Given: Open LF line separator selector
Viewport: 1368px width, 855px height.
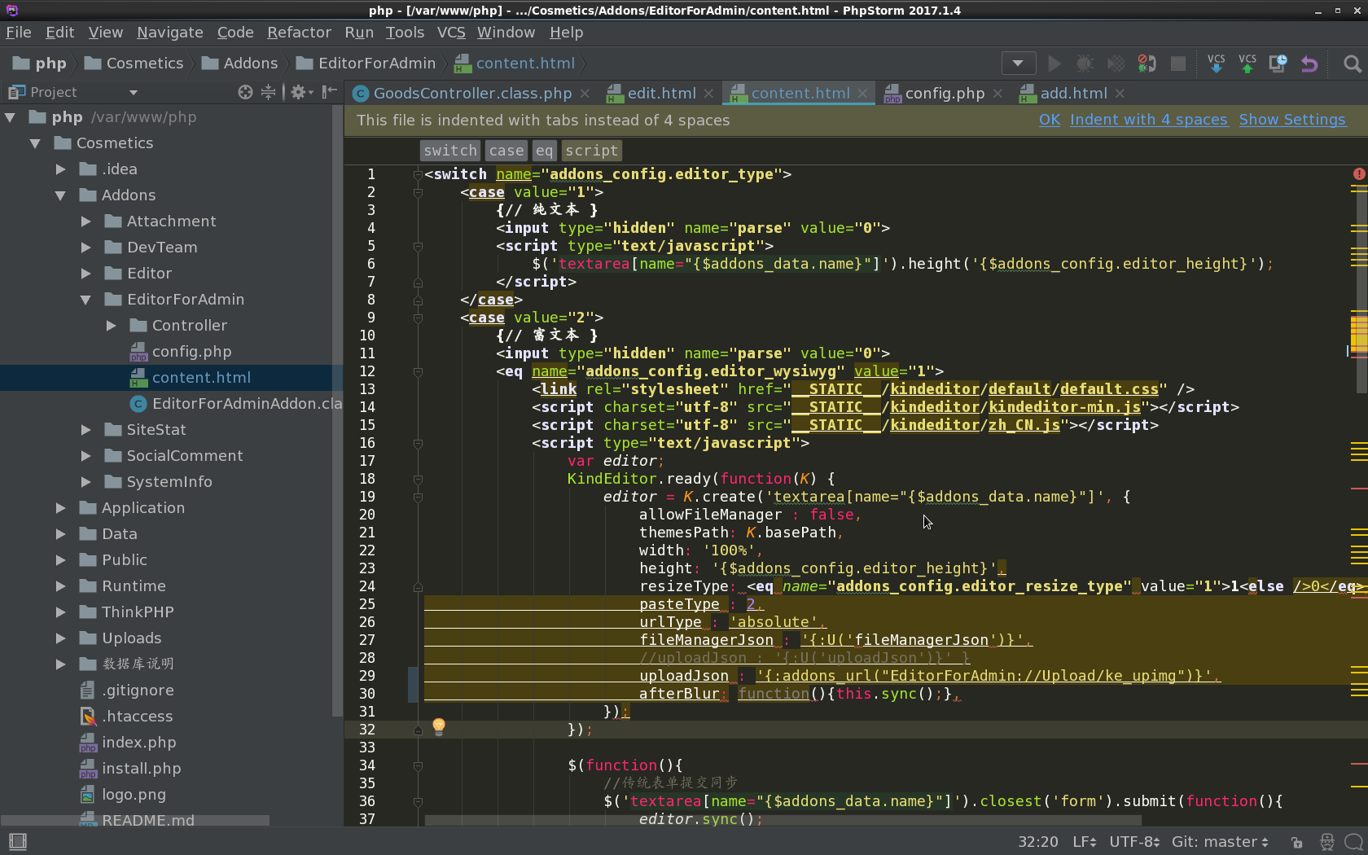Looking at the screenshot, I should 1085,842.
